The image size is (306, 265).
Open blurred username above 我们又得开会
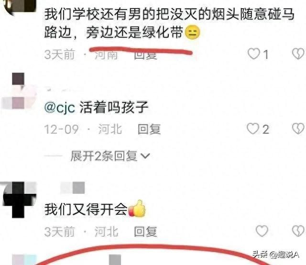72,188
